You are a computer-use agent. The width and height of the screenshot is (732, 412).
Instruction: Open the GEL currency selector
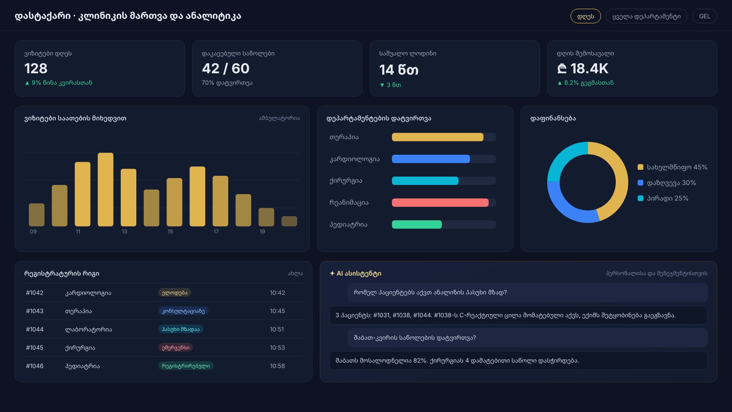click(x=705, y=16)
